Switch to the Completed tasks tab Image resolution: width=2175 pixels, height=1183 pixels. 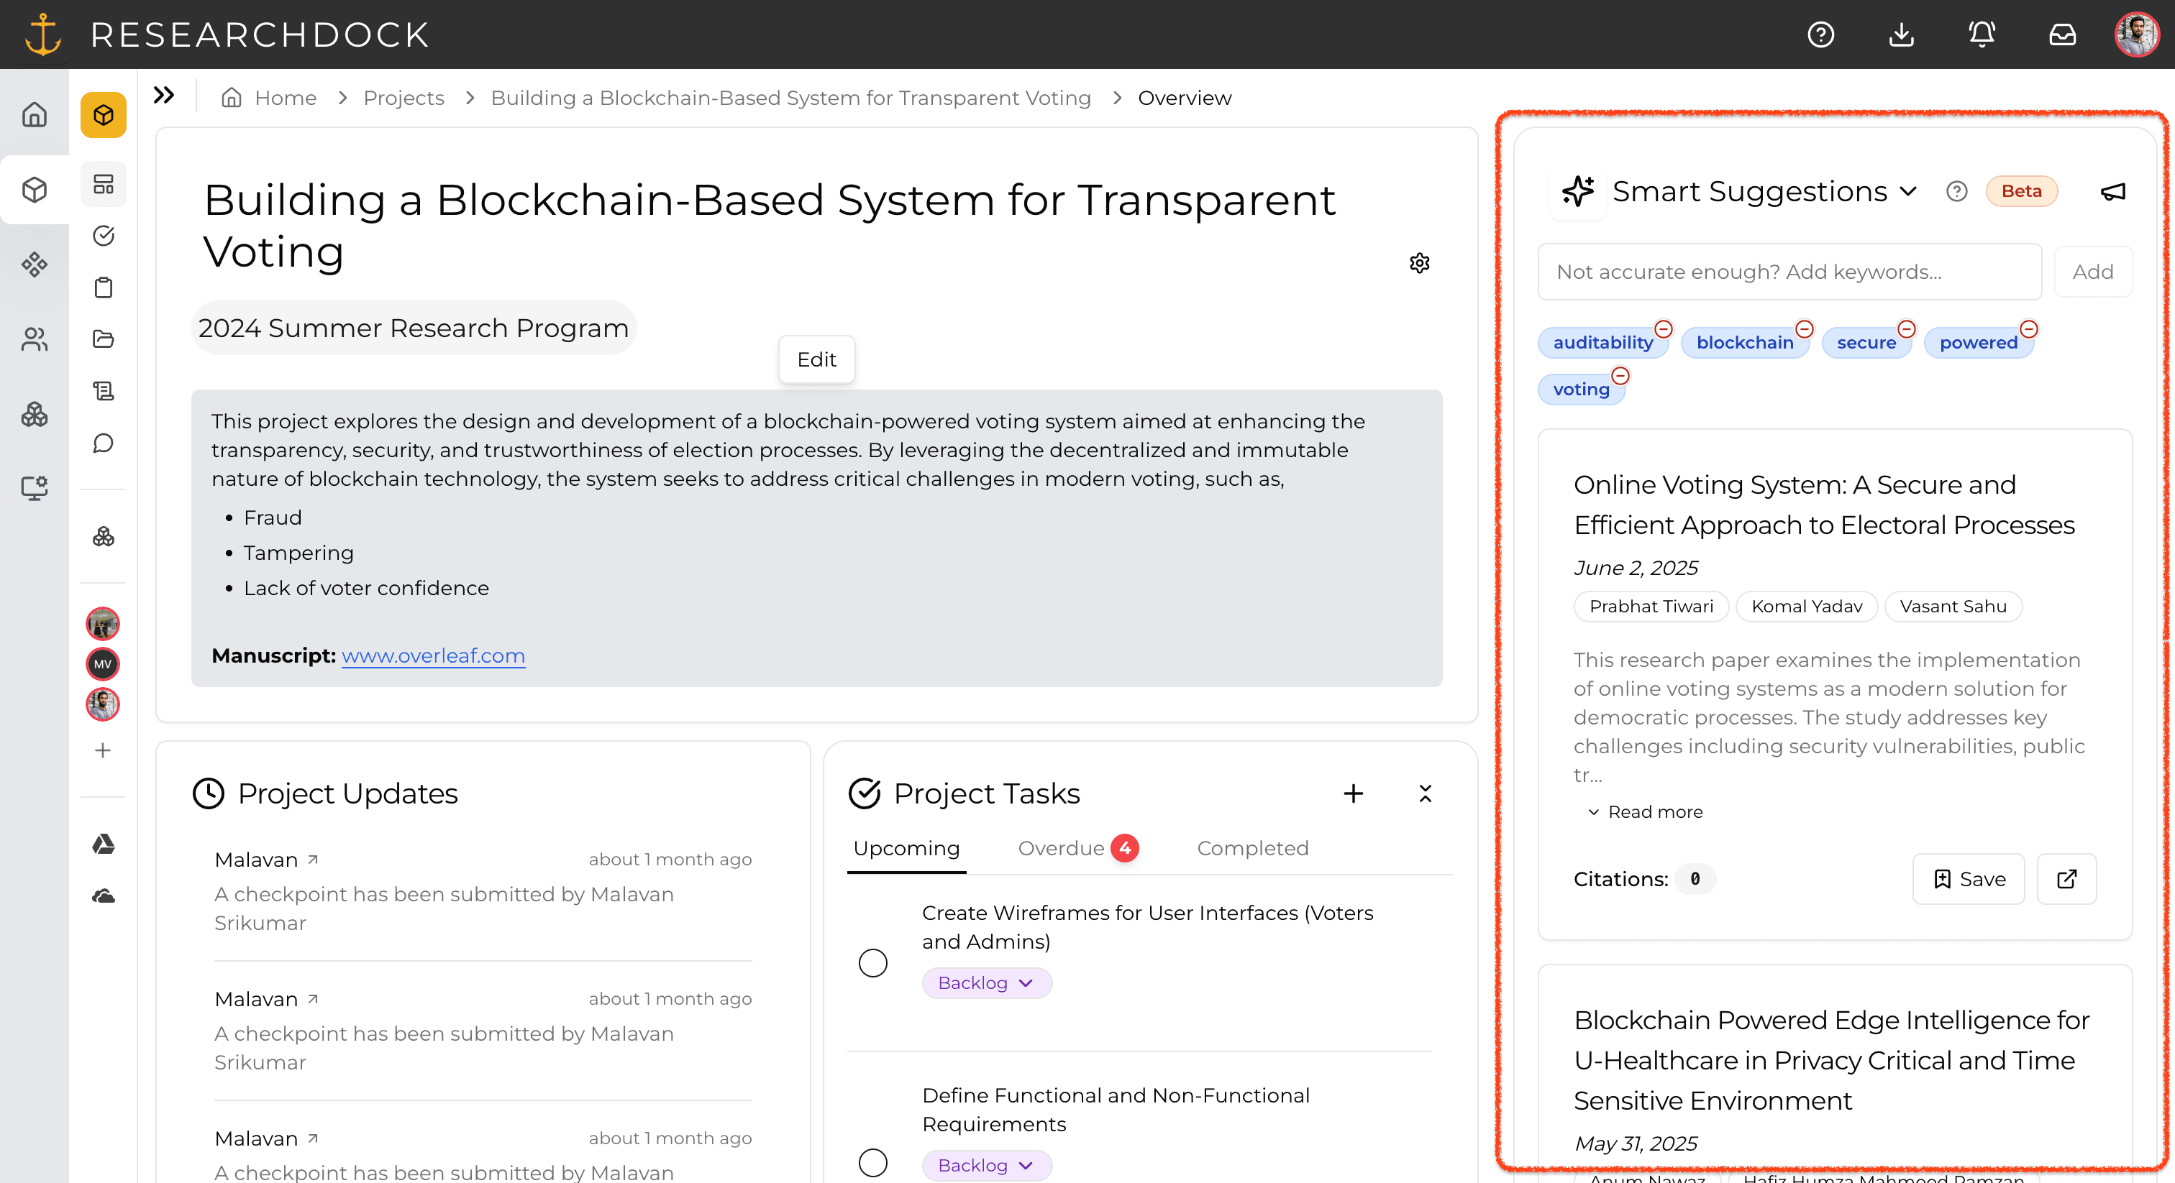(x=1252, y=848)
